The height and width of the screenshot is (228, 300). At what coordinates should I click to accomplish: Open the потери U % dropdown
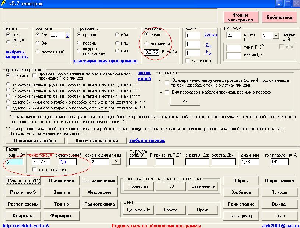coord(276,36)
